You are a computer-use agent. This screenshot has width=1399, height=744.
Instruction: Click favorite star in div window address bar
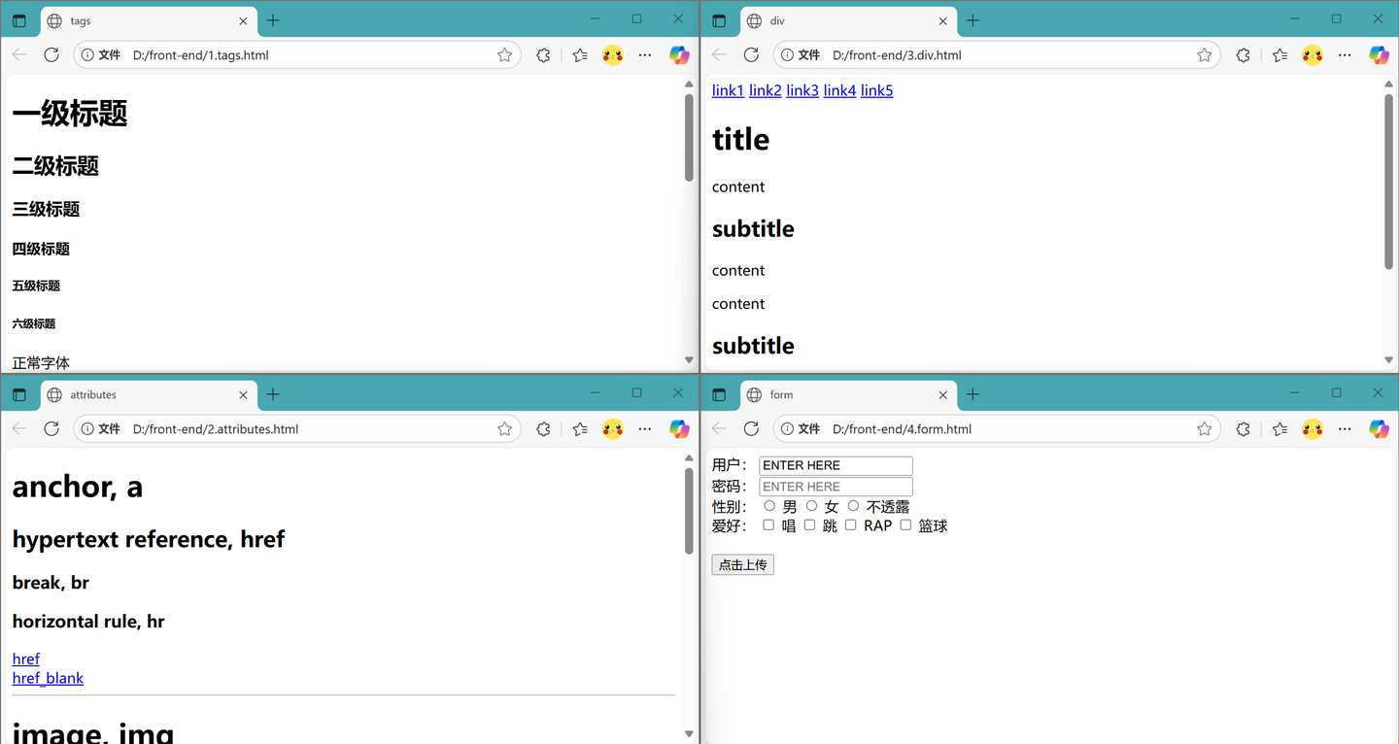[x=1204, y=55]
